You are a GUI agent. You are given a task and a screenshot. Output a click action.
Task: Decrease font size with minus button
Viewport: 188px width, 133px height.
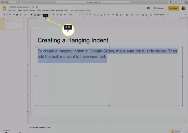point(83,15)
